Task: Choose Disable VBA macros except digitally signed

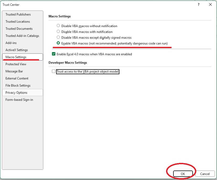Action: tap(58, 37)
